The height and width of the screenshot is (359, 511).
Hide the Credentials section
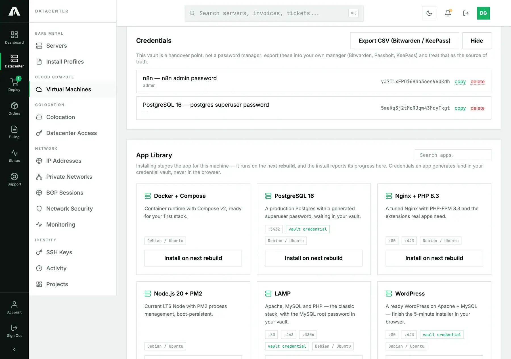[477, 41]
